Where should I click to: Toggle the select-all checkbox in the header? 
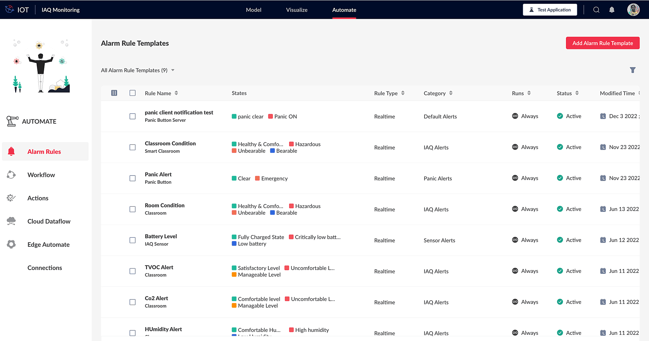pyautogui.click(x=132, y=93)
